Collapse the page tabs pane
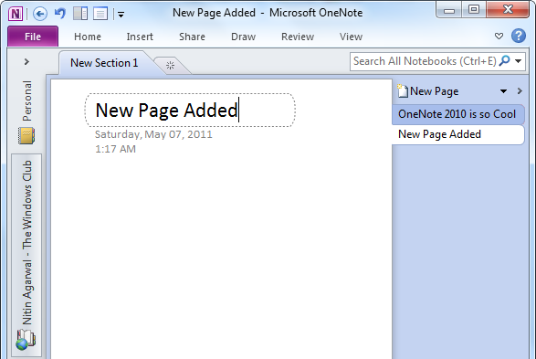 pos(520,91)
